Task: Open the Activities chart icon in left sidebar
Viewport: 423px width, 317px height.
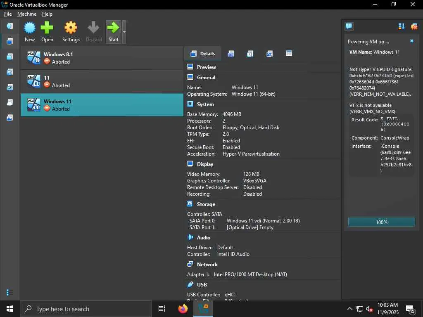Action: pyautogui.click(x=10, y=118)
